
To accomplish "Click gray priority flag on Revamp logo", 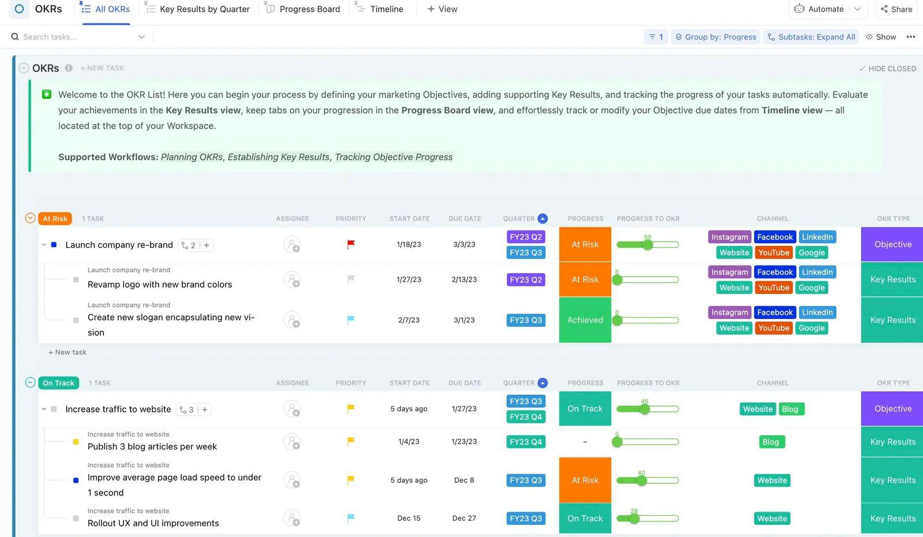I will coord(351,279).
